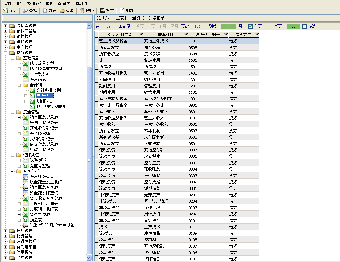Click the 查看 open folder icon
340x262 pixels.
(62, 10)
